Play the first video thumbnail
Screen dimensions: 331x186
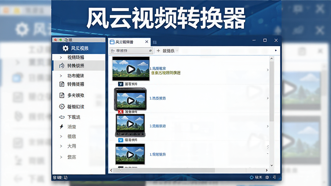131,69
